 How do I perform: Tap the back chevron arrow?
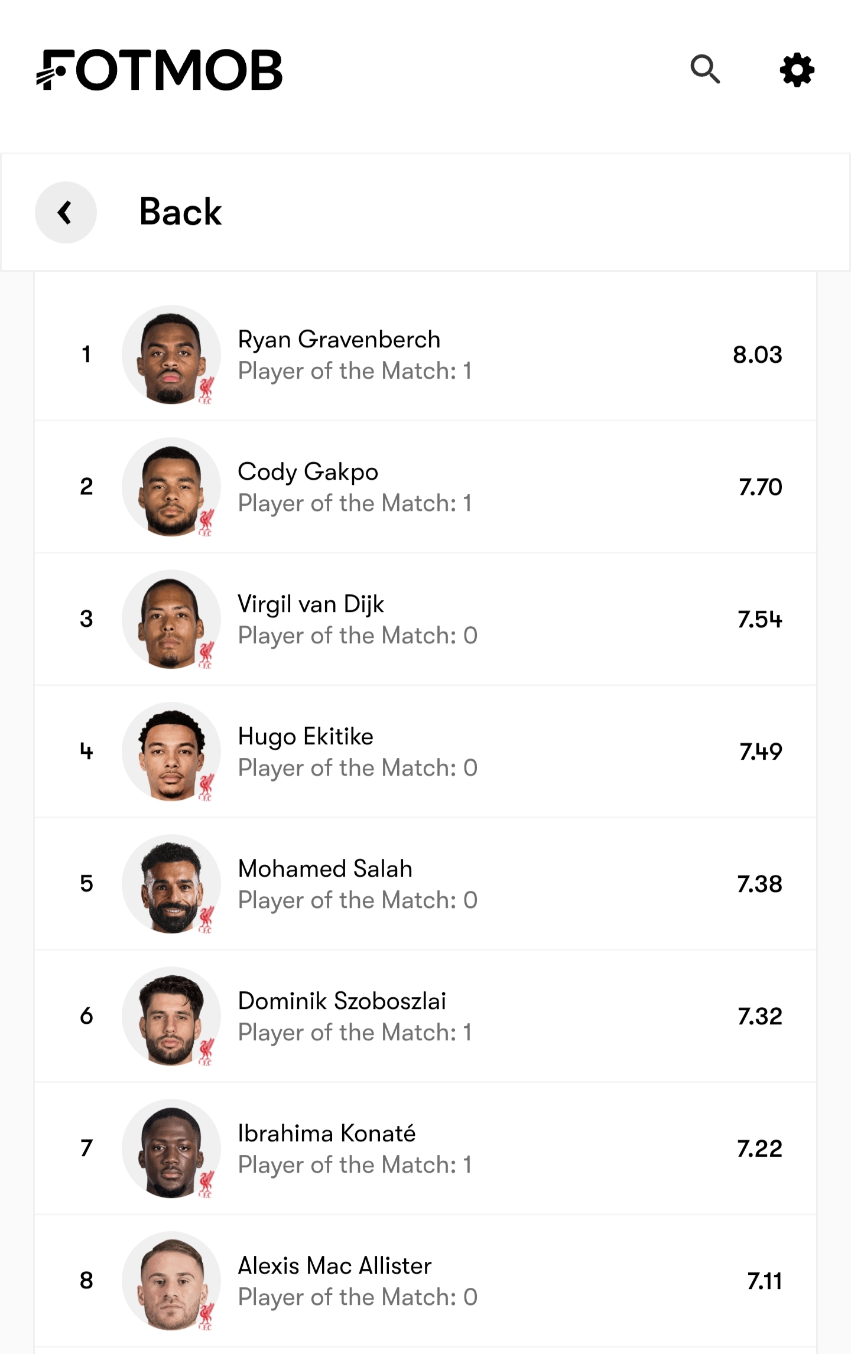(x=66, y=212)
